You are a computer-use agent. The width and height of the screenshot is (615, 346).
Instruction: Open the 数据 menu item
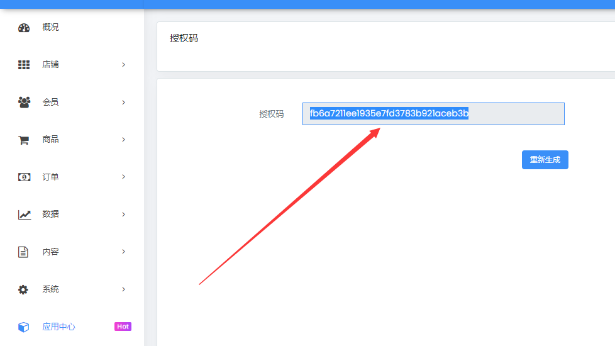[x=50, y=214]
